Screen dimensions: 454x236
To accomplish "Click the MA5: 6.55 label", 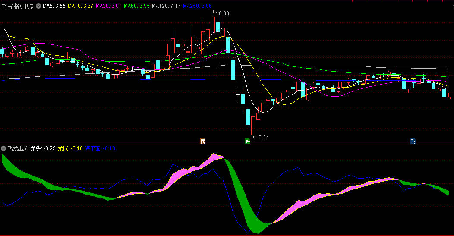I will (54, 6).
